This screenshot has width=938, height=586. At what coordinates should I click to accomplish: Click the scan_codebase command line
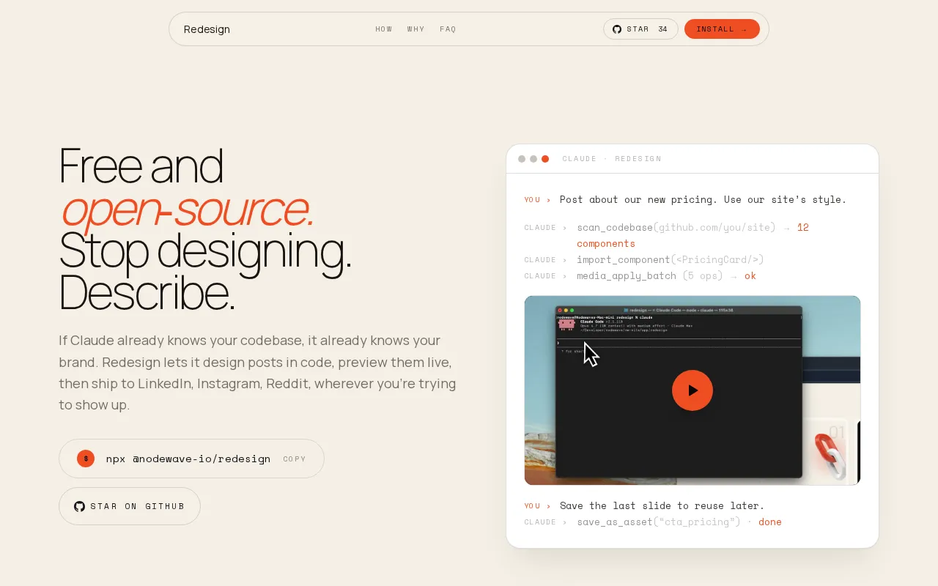(x=693, y=235)
